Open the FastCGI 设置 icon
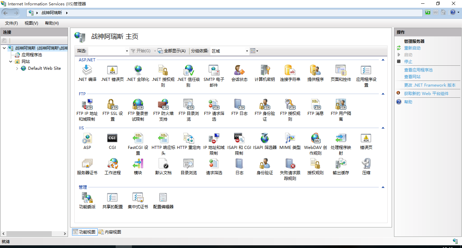 tap(138, 138)
